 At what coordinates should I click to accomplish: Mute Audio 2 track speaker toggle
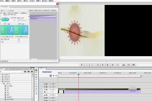[x=45, y=98]
